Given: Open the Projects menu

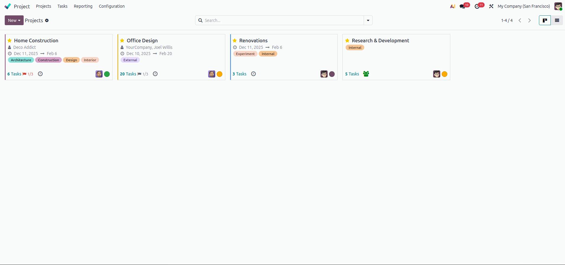Looking at the screenshot, I should (43, 6).
